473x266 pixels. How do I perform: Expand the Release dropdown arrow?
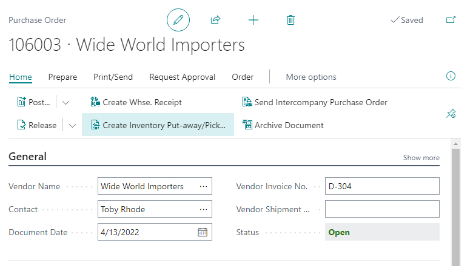[72, 125]
